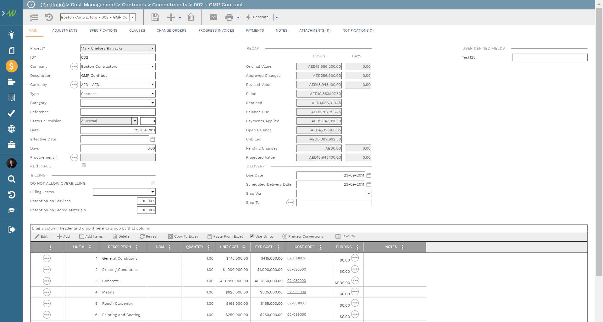
Task: Expand the Billing Terms dropdown
Action: (x=152, y=192)
